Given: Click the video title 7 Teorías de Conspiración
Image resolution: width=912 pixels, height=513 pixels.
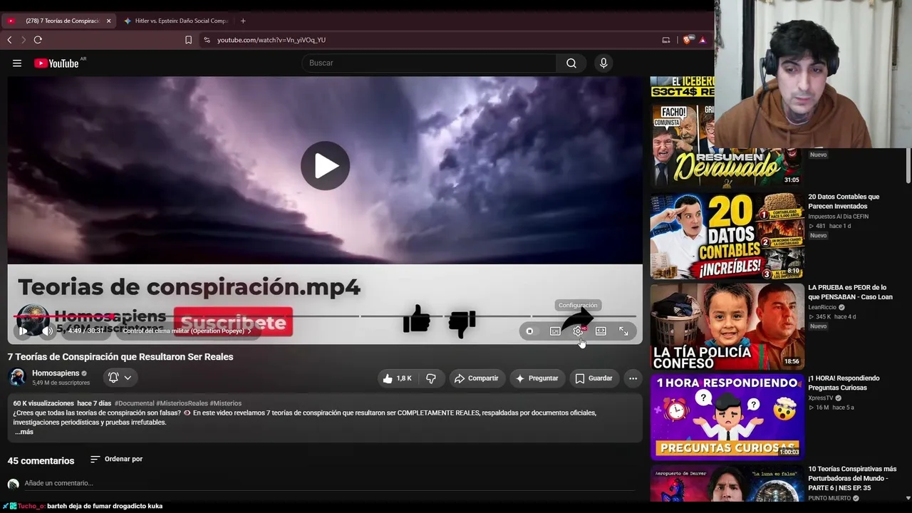Looking at the screenshot, I should point(120,357).
